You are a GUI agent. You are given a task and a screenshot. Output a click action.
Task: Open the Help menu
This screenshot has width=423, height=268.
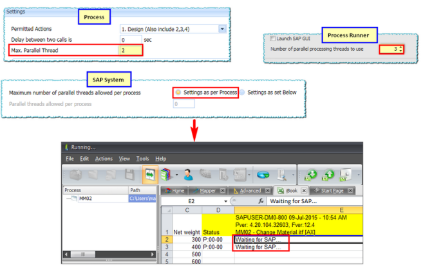[161, 159]
